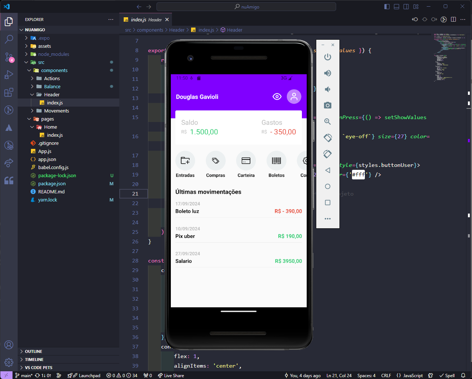Open Manage gear icon in activity bar
Viewport: 472px width, 379px height.
(x=9, y=362)
